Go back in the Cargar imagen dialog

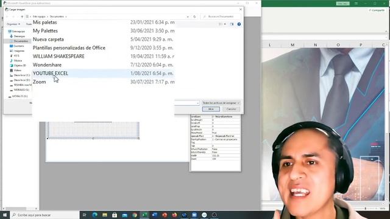click(x=7, y=16)
